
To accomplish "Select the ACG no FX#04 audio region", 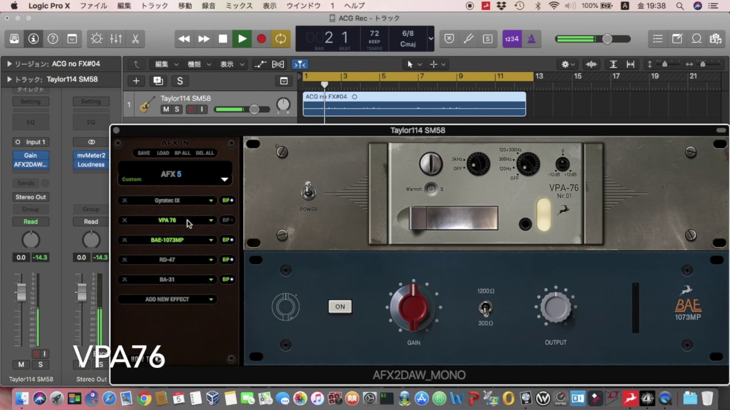I will 414,104.
